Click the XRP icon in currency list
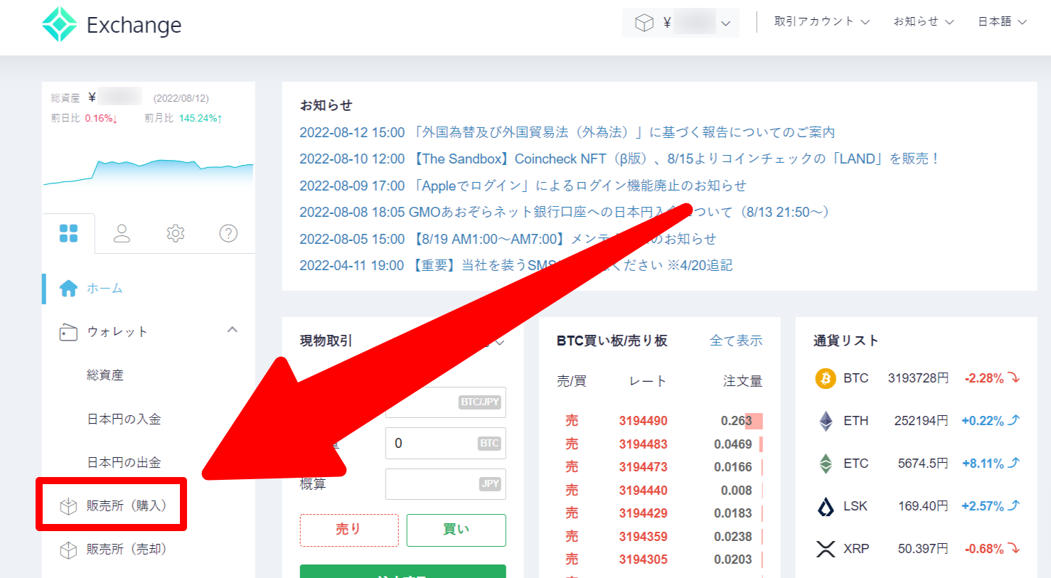Screen dimensions: 1051x578 point(825,549)
